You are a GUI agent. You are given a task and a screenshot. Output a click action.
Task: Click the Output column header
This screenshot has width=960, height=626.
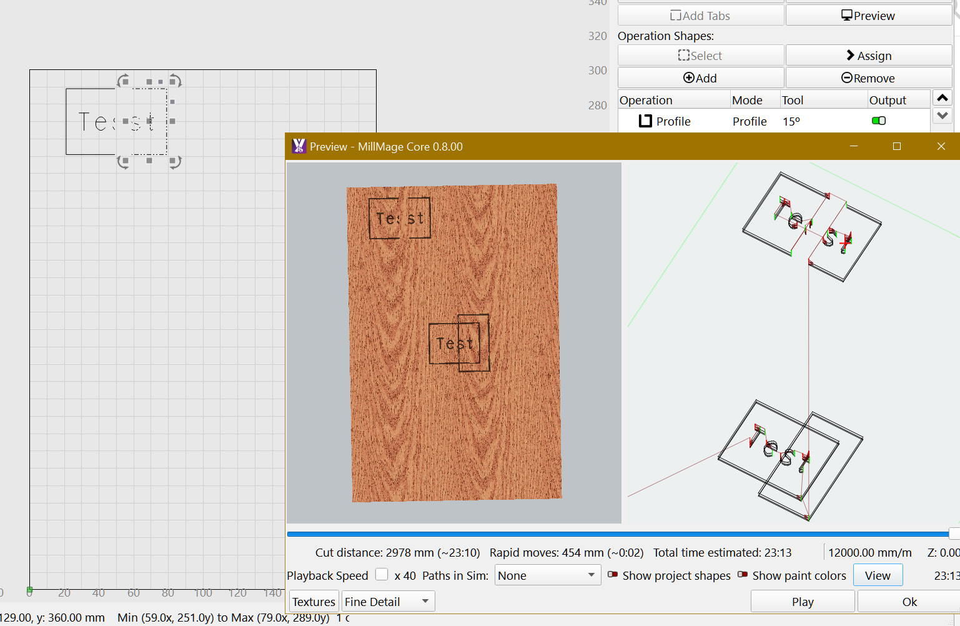[x=887, y=100]
